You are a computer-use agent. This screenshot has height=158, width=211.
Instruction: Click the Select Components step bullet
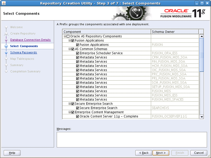pyautogui.click(x=6, y=46)
